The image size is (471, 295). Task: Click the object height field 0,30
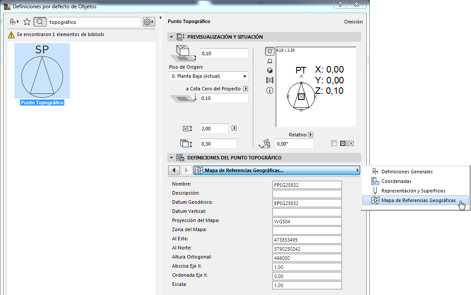219,144
